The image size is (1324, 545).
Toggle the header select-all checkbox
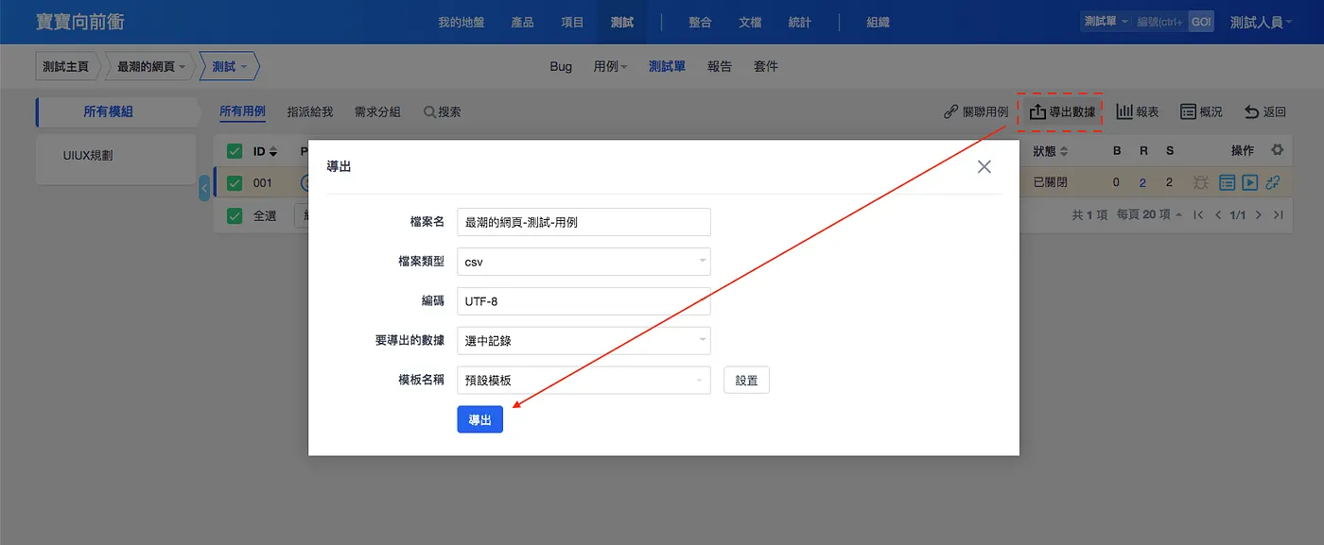[235, 151]
